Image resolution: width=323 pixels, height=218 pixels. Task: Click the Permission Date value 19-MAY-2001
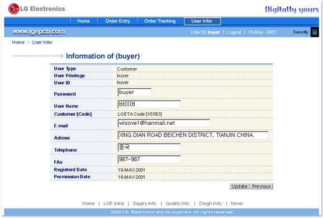click(131, 177)
